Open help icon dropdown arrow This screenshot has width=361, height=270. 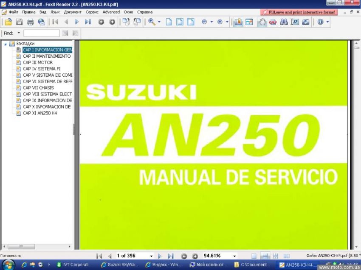point(327,22)
